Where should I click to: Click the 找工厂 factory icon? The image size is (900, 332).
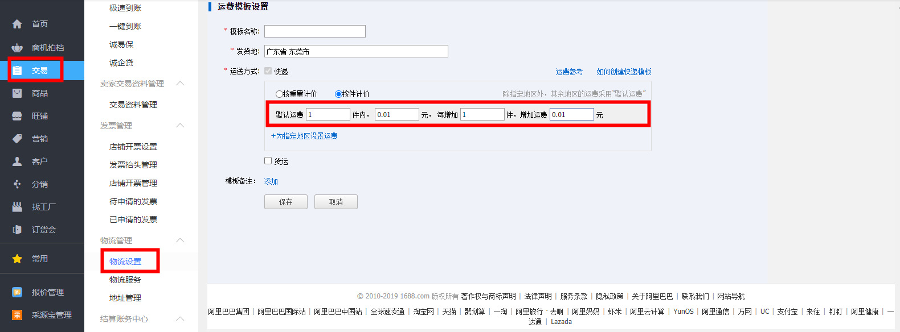coord(17,207)
